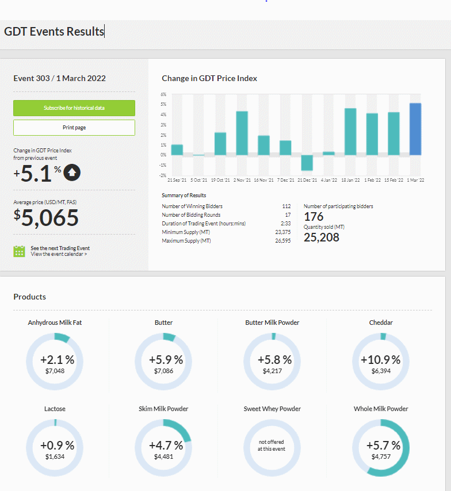The height and width of the screenshot is (491, 451).
Task: Click the Butter Milk Powder donut chart
Action: 272,362
